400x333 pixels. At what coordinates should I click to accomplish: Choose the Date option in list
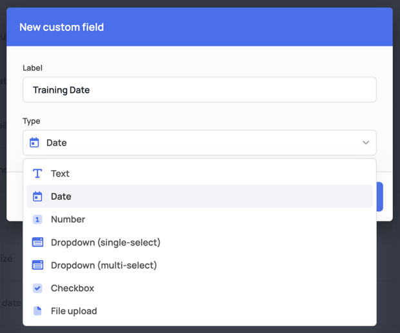click(200, 196)
